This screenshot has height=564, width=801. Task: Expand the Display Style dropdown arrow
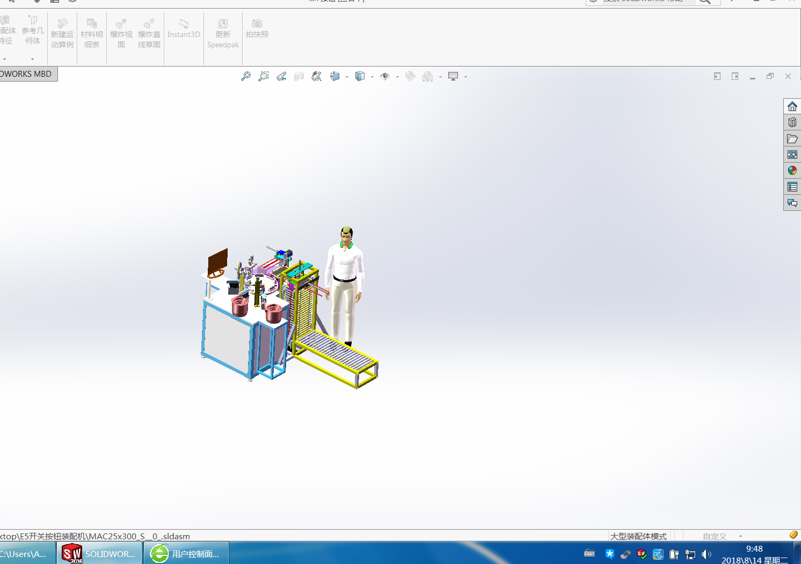tap(372, 77)
